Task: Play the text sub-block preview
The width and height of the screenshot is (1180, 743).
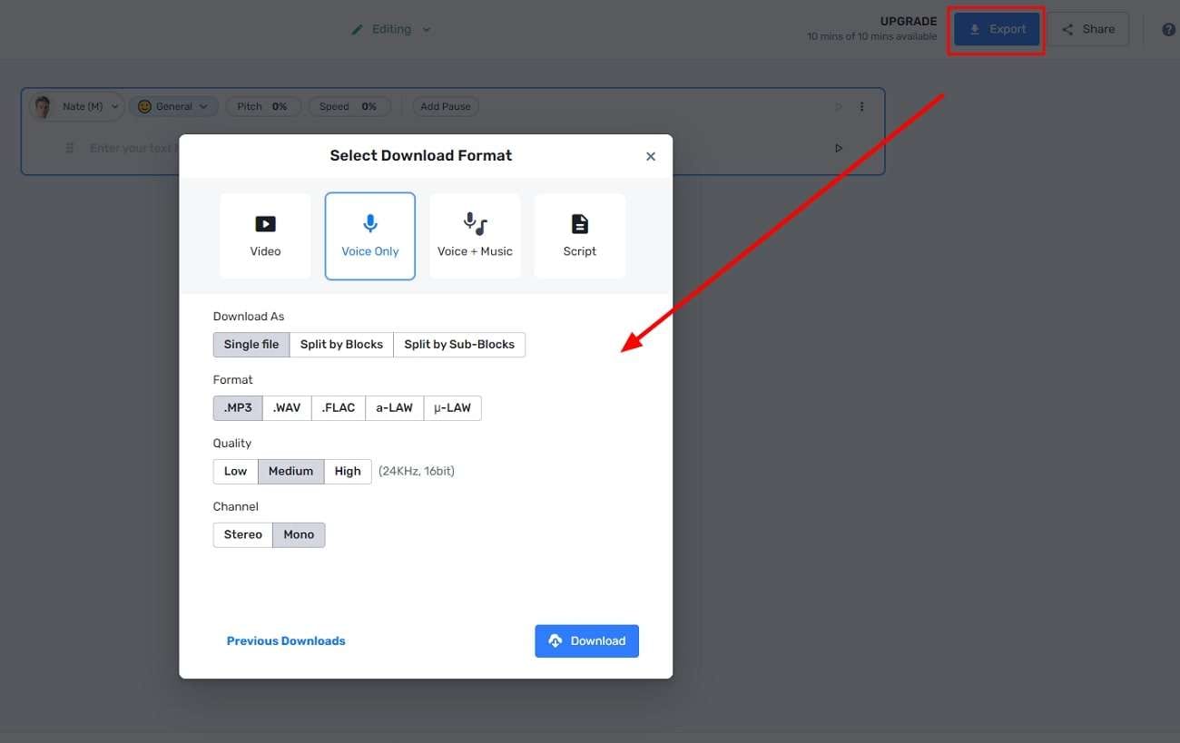Action: point(839,148)
